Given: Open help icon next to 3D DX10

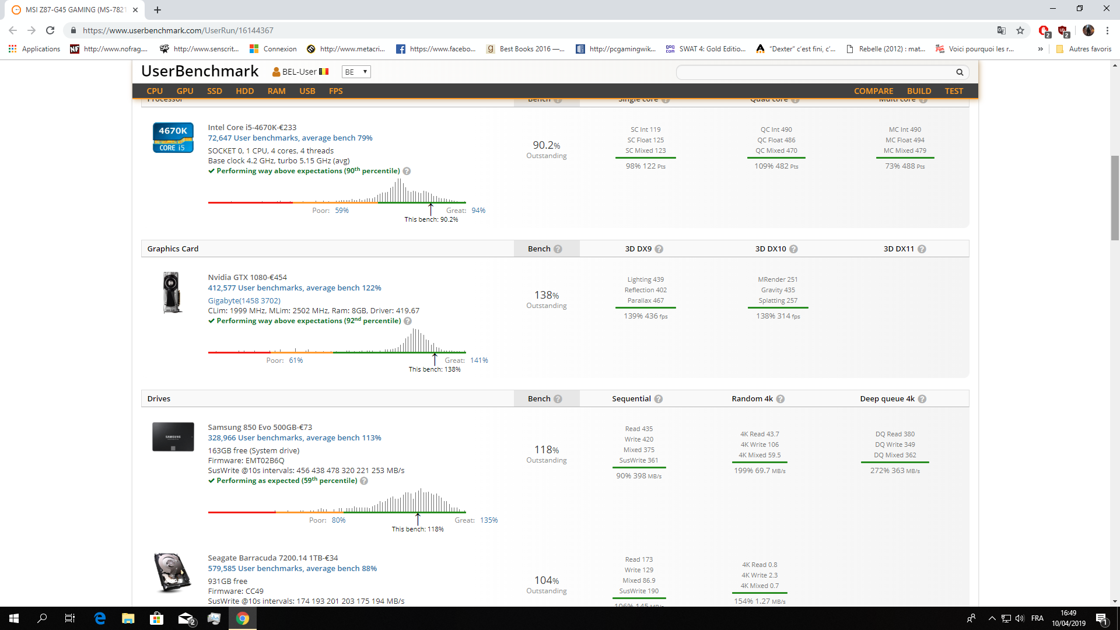Looking at the screenshot, I should tap(793, 249).
